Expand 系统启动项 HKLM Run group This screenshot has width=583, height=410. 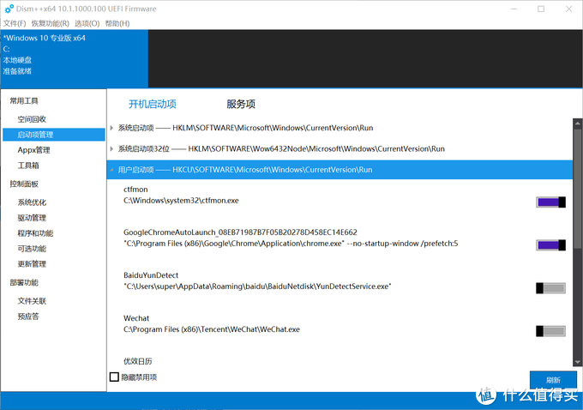point(111,128)
